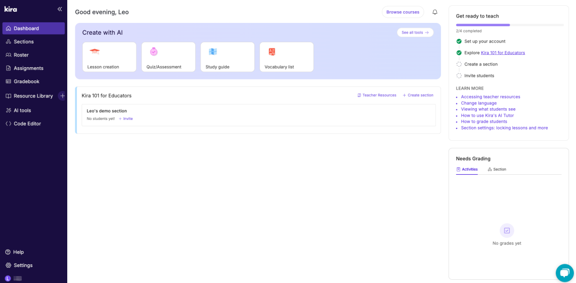Image resolution: width=576 pixels, height=283 pixels.
Task: Click the completed Set up your account check
Action: [459, 42]
